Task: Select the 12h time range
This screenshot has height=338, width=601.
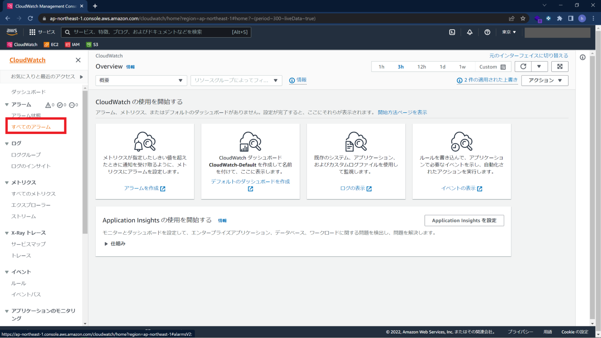Action: click(422, 67)
